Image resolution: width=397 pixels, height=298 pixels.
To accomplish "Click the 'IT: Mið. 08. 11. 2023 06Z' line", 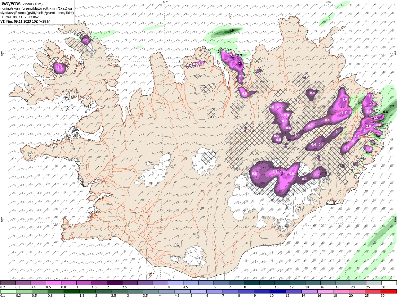I will (20, 17).
